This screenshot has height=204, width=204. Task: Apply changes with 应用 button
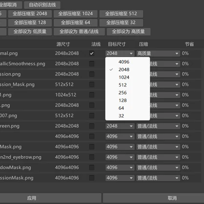coord(32,198)
